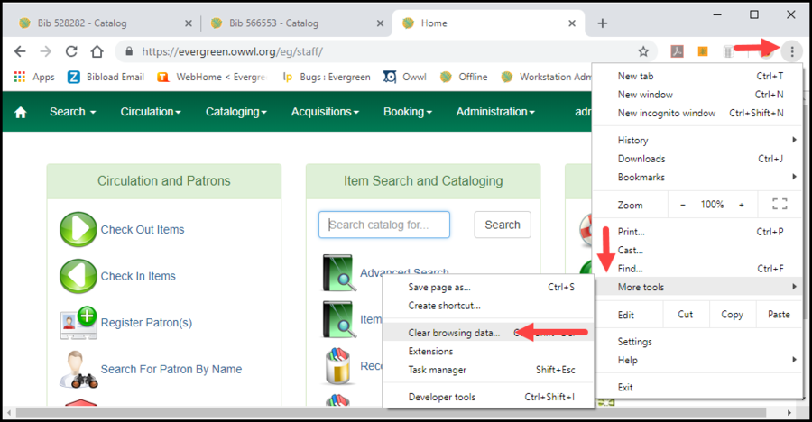Open Developer tools from submenu
812x422 pixels.
click(487, 397)
